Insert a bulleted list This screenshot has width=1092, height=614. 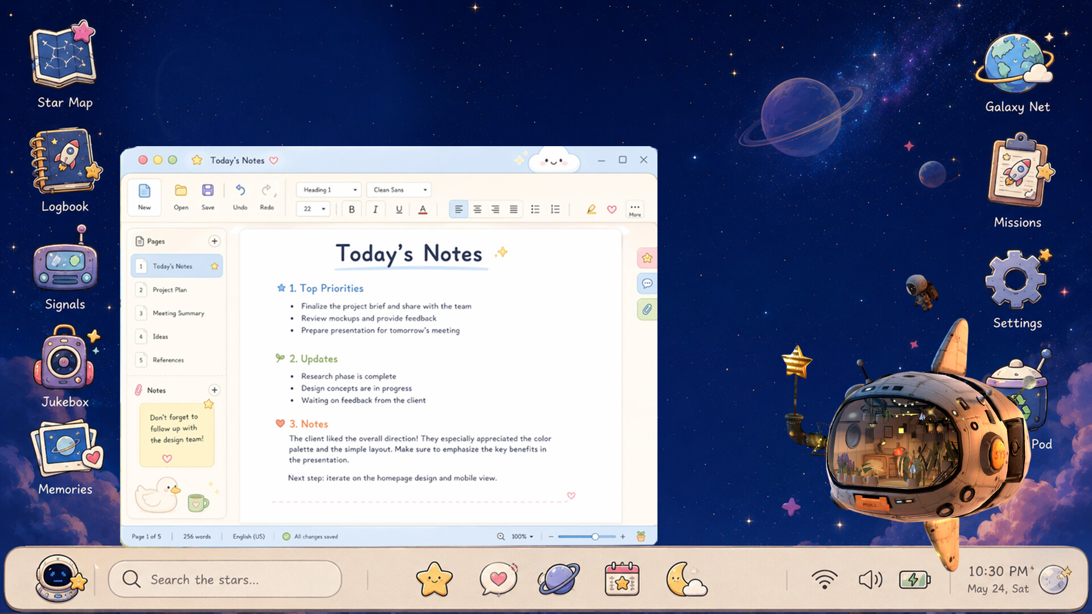point(535,209)
